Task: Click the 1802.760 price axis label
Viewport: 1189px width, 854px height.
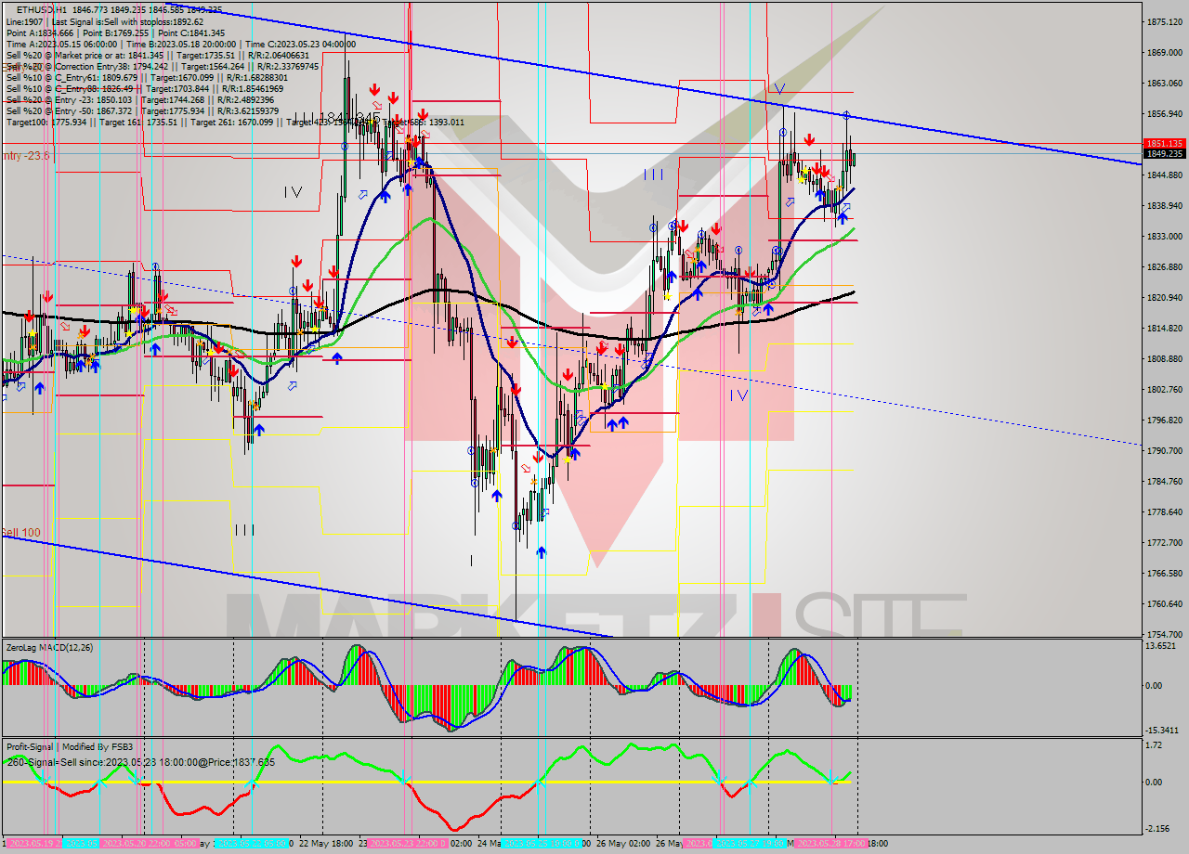Action: click(1165, 390)
